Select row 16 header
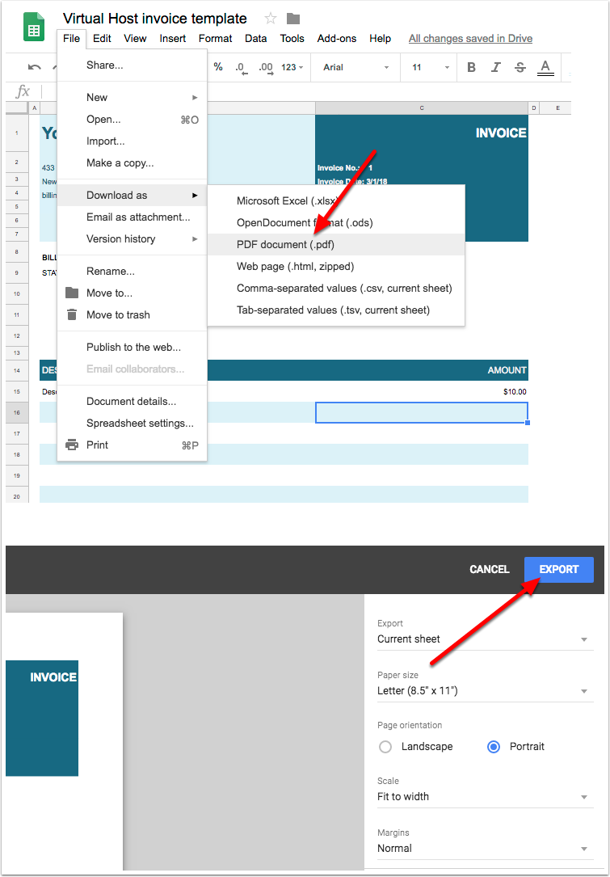Image resolution: width=610 pixels, height=877 pixels. coord(17,412)
